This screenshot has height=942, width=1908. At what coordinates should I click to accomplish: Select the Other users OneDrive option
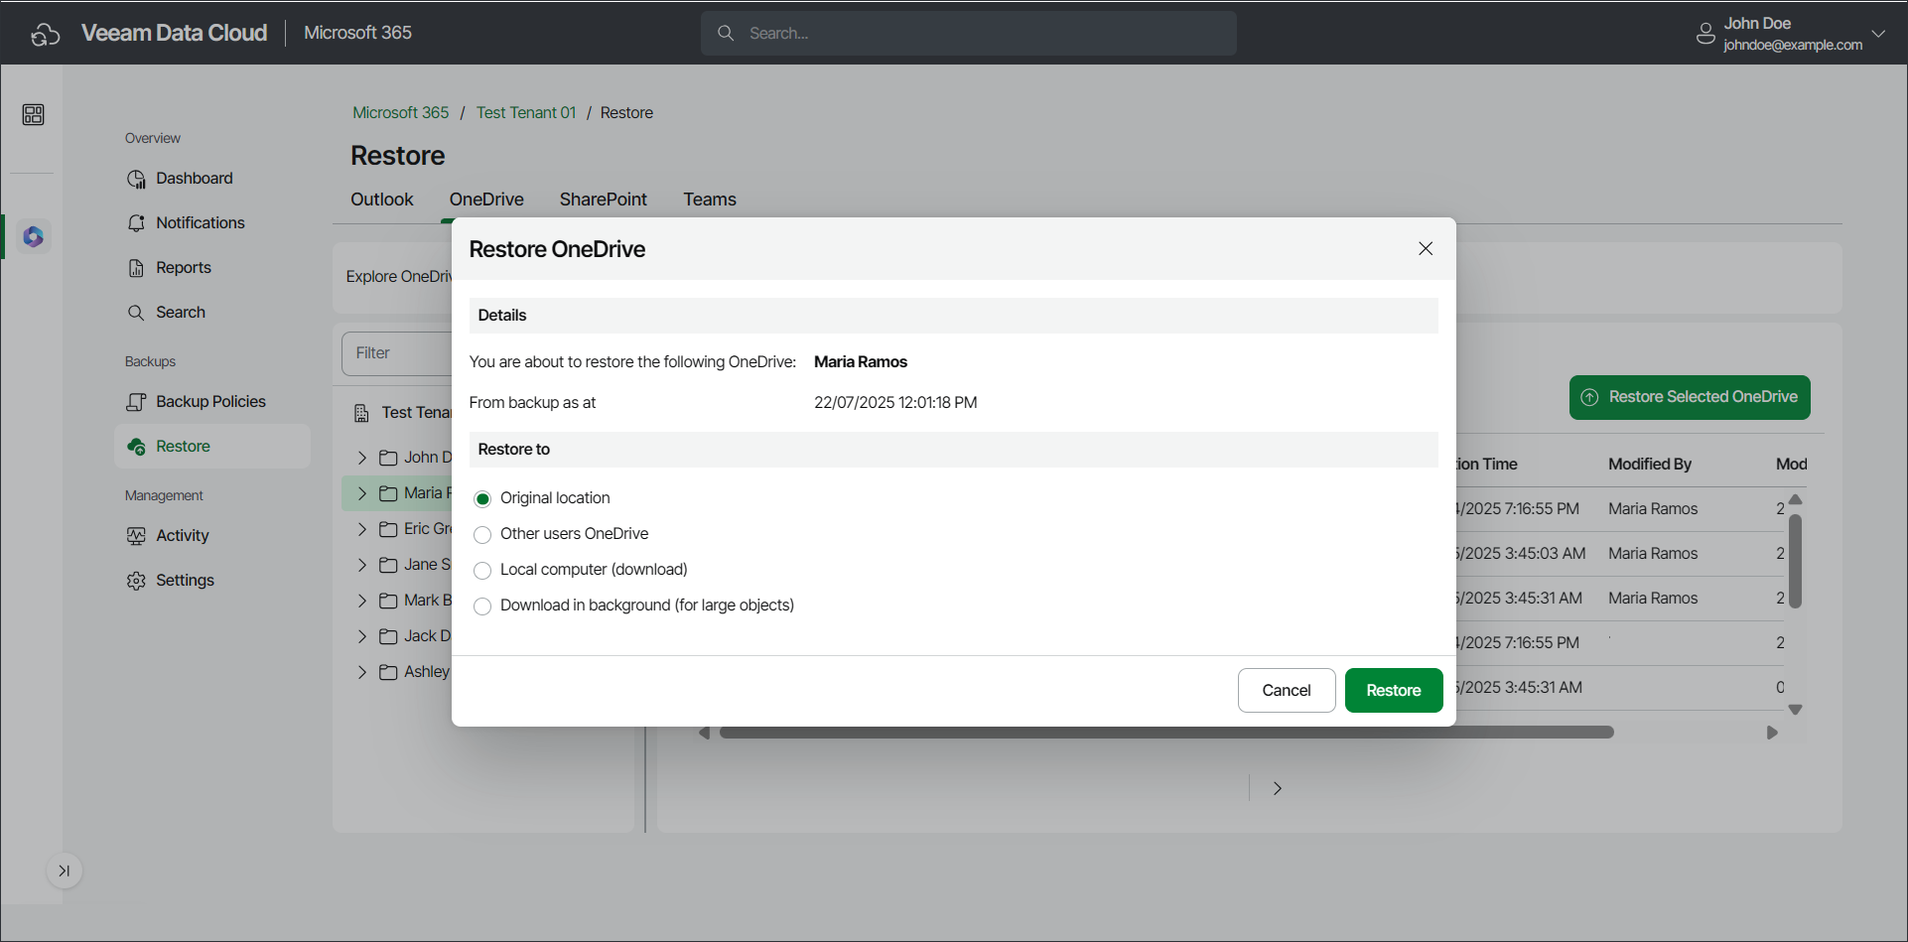pos(482,535)
